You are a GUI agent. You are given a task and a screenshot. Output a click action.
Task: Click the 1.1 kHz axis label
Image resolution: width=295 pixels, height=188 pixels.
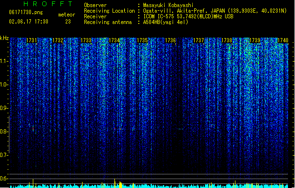point(4,61)
